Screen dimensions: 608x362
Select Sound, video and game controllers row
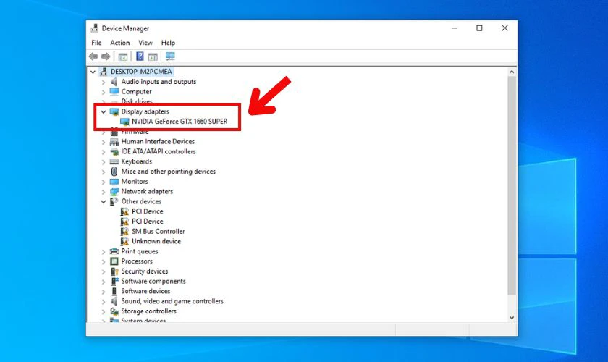172,301
